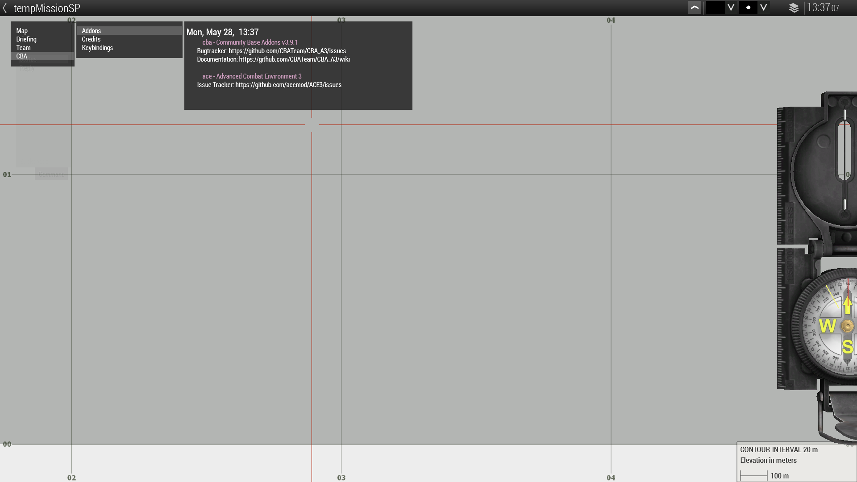Open the marker shape dropdown arrow

coord(764,8)
